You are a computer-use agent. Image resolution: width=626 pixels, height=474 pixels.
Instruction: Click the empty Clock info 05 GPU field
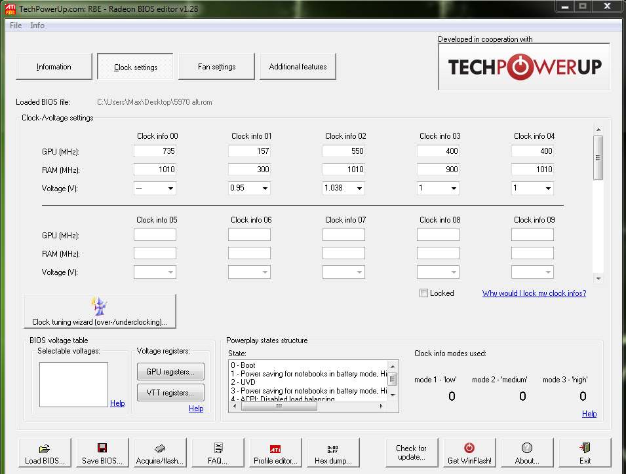155,235
